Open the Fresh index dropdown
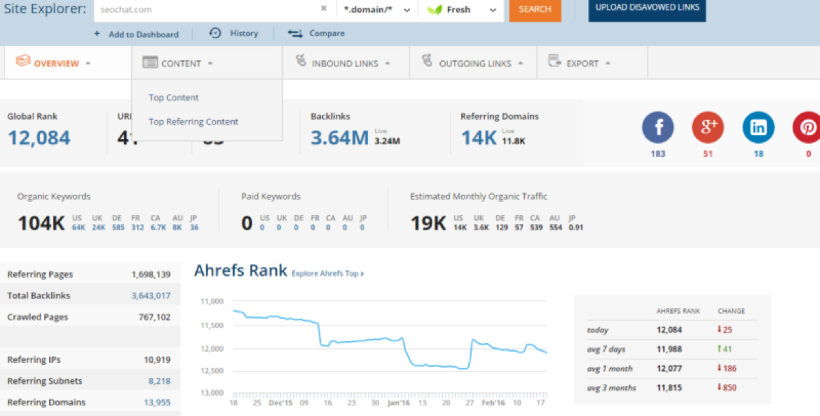 (461, 10)
